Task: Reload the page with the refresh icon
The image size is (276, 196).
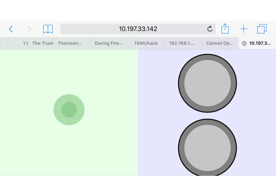Action: click(210, 29)
